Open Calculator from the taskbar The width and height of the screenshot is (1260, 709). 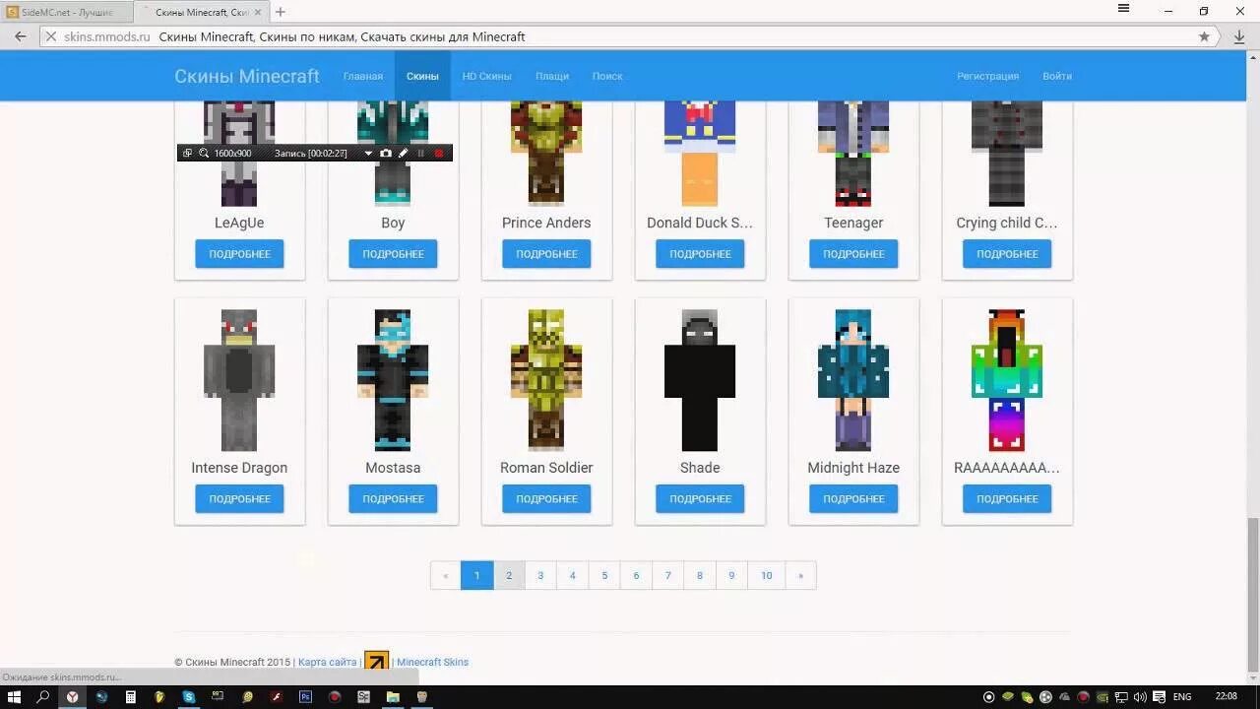point(130,697)
